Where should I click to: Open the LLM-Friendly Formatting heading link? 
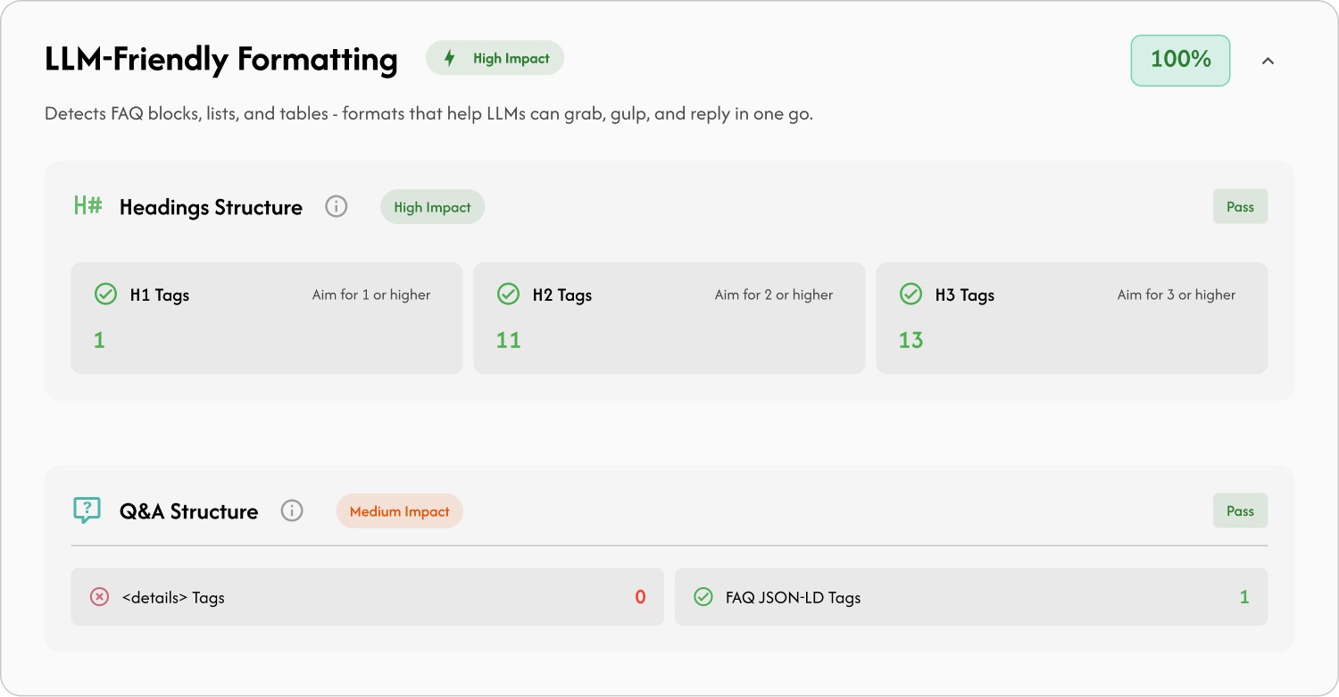click(220, 59)
